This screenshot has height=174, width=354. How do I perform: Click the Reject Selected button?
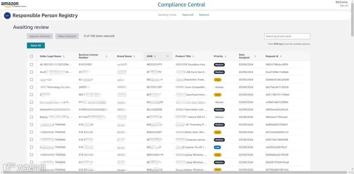[x=67, y=36]
